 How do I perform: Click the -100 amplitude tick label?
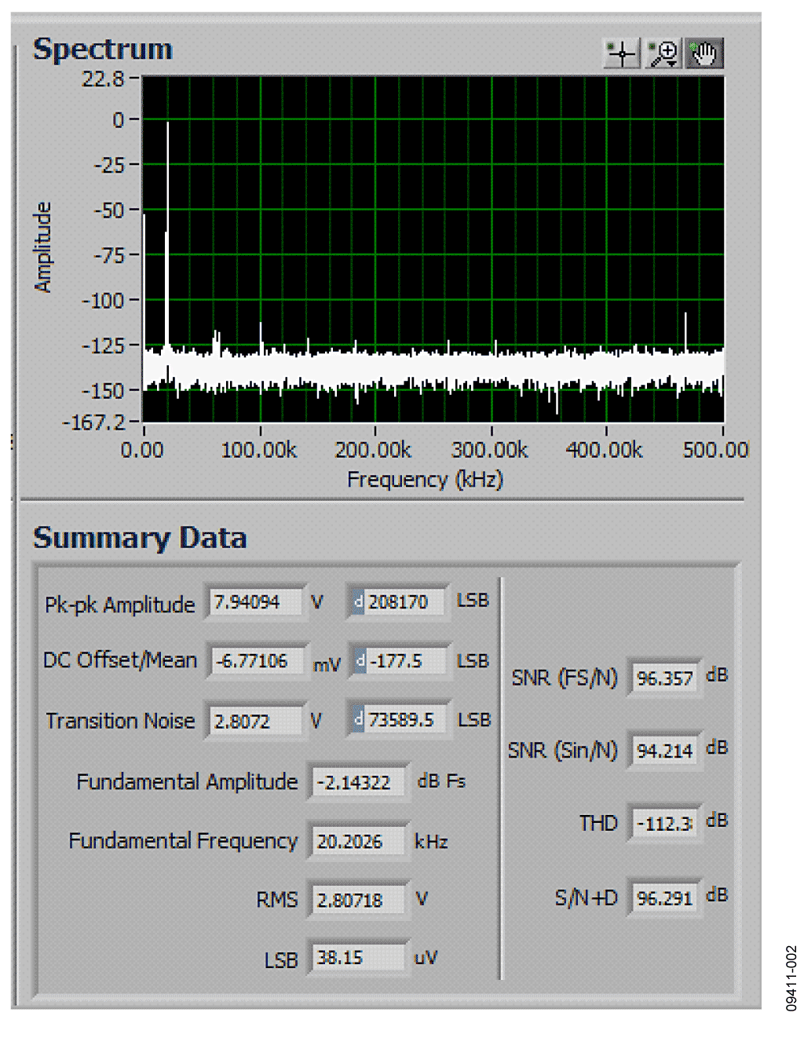coord(104,301)
